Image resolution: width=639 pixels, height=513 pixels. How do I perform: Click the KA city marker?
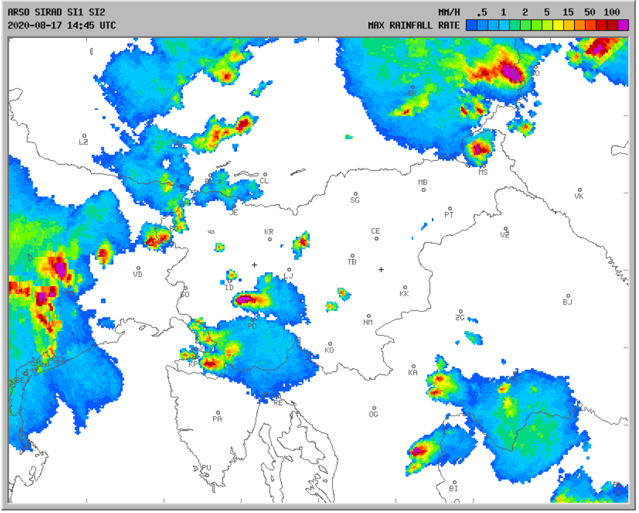point(413,366)
